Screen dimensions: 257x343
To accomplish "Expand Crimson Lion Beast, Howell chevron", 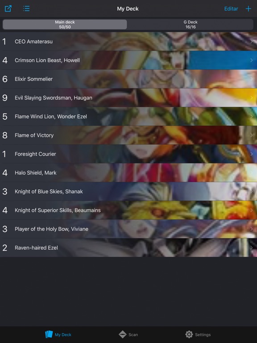I will pyautogui.click(x=252, y=60).
